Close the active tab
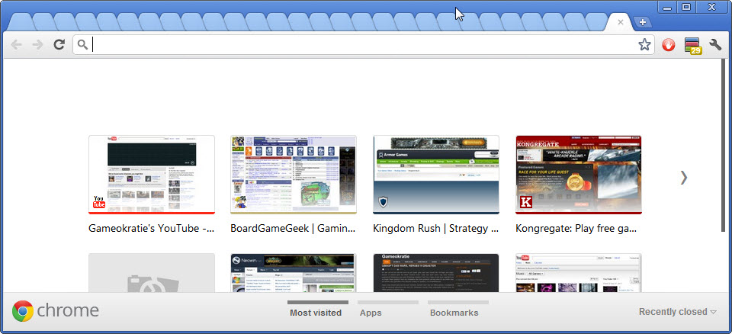The width and height of the screenshot is (732, 334). (621, 22)
